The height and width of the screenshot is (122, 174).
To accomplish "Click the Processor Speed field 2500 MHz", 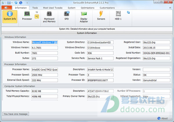I will [45, 75].
